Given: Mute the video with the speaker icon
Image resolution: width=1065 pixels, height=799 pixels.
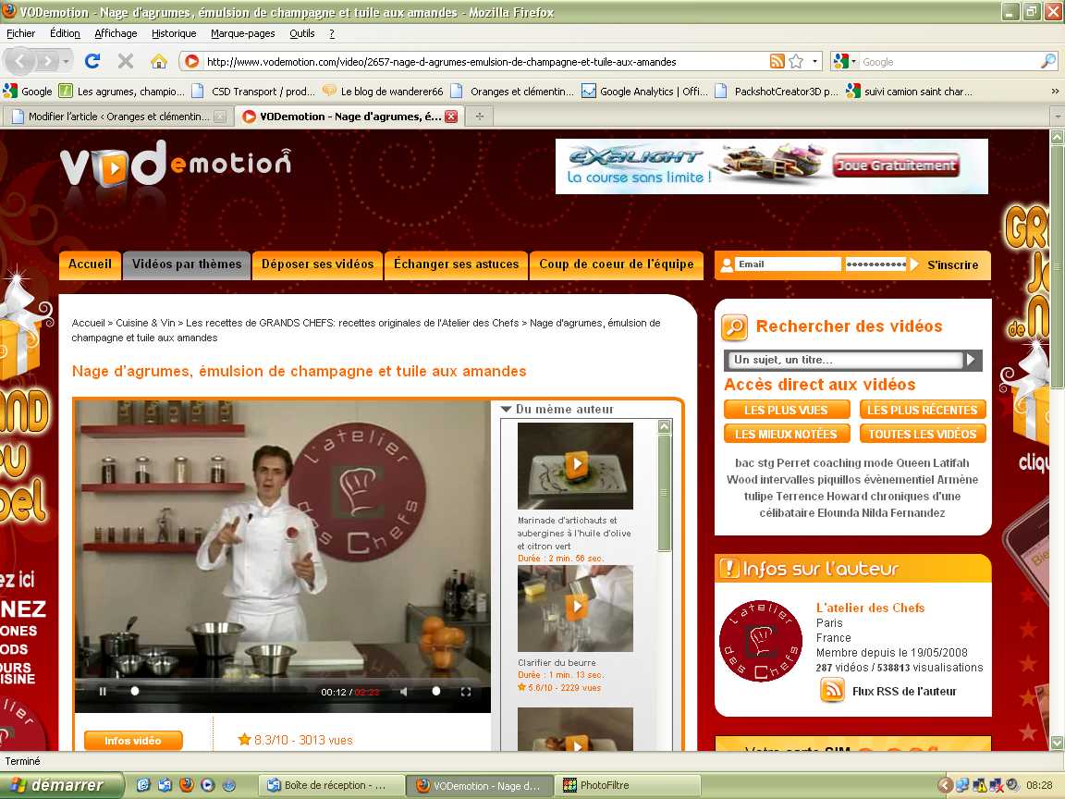Looking at the screenshot, I should (404, 692).
